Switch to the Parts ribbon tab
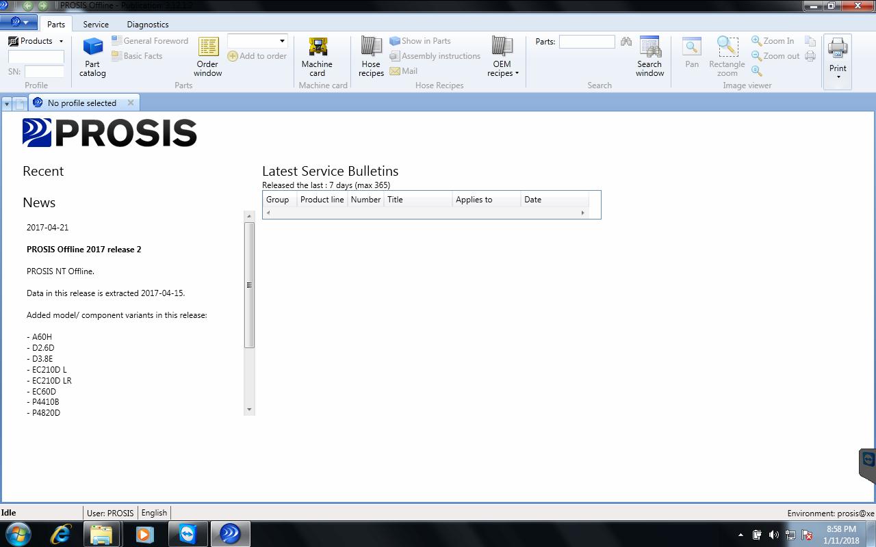The width and height of the screenshot is (876, 547). point(56,24)
